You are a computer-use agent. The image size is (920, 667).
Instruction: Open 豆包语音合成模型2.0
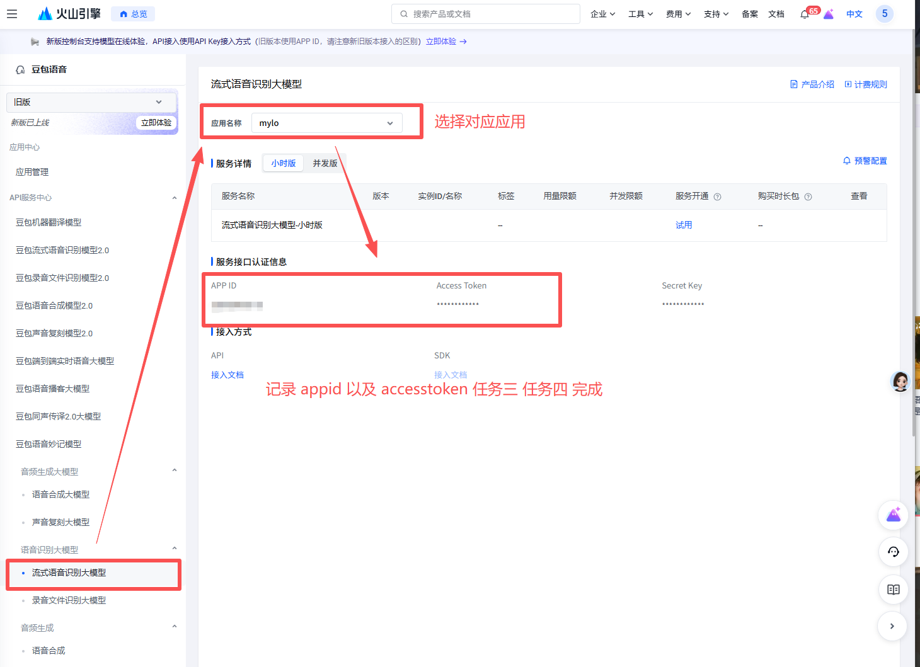[54, 305]
